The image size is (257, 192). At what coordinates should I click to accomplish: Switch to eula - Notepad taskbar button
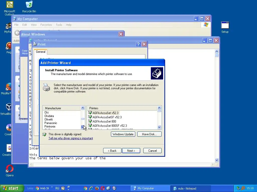point(190,188)
